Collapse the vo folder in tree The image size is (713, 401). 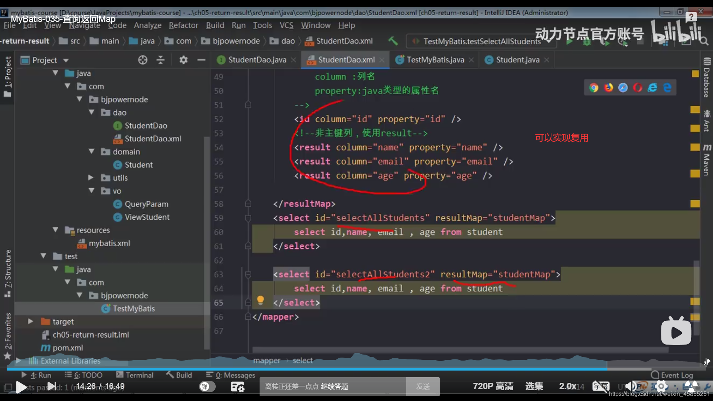coord(92,191)
